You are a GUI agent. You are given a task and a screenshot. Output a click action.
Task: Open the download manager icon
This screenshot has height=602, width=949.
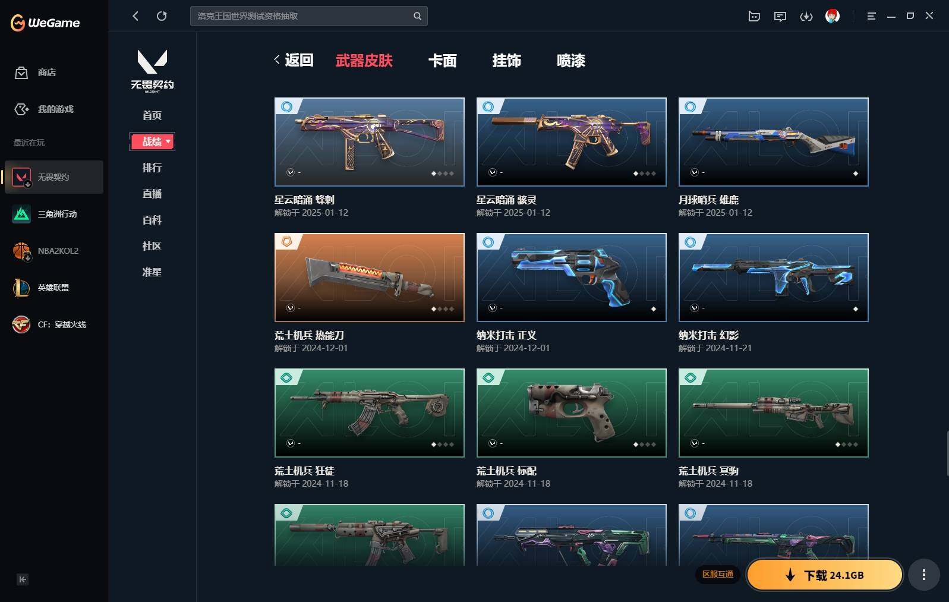[x=806, y=17]
